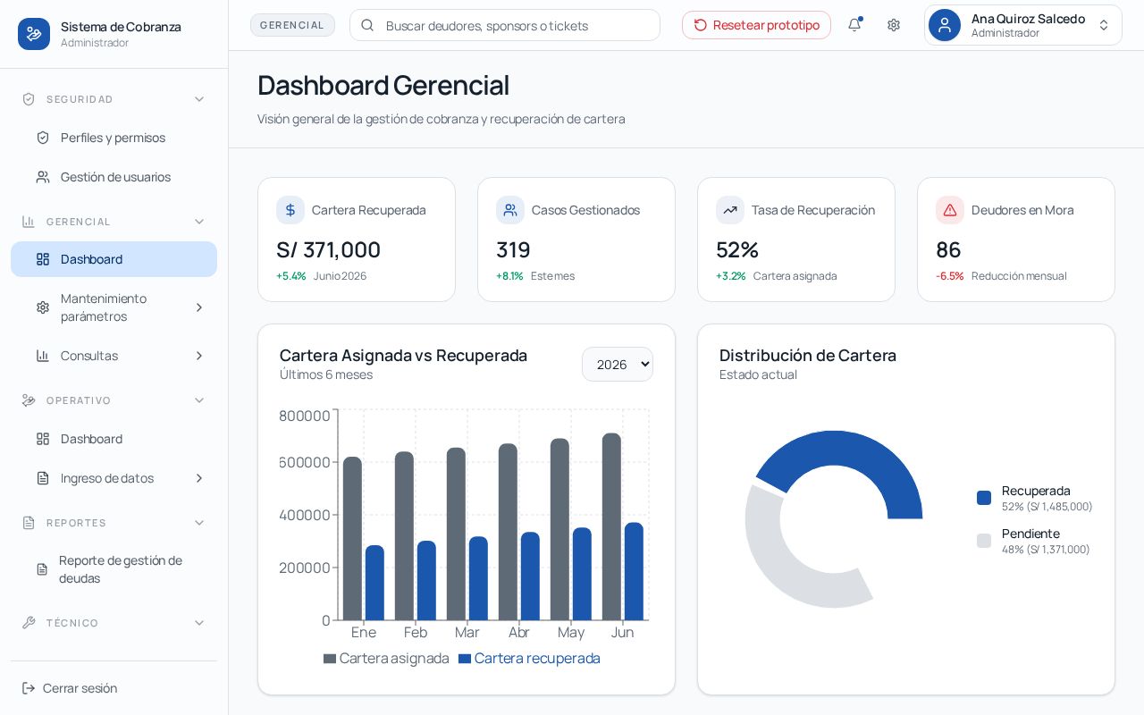
Task: Click the document icon beside Ingreso de datos
Action: (x=43, y=478)
